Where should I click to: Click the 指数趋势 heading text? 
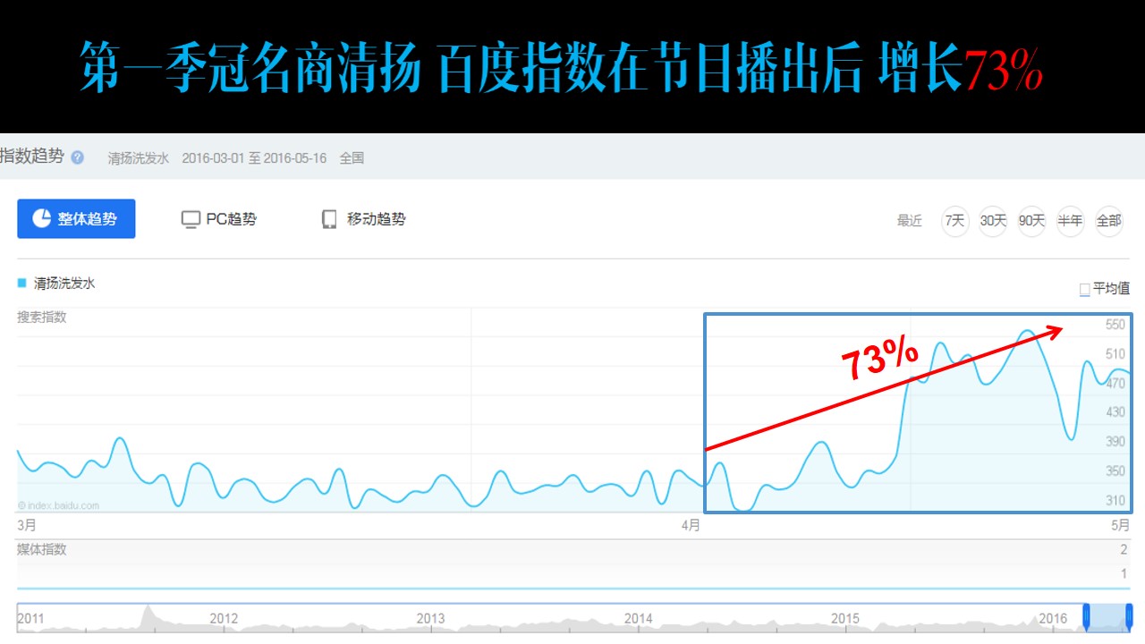[x=32, y=157]
